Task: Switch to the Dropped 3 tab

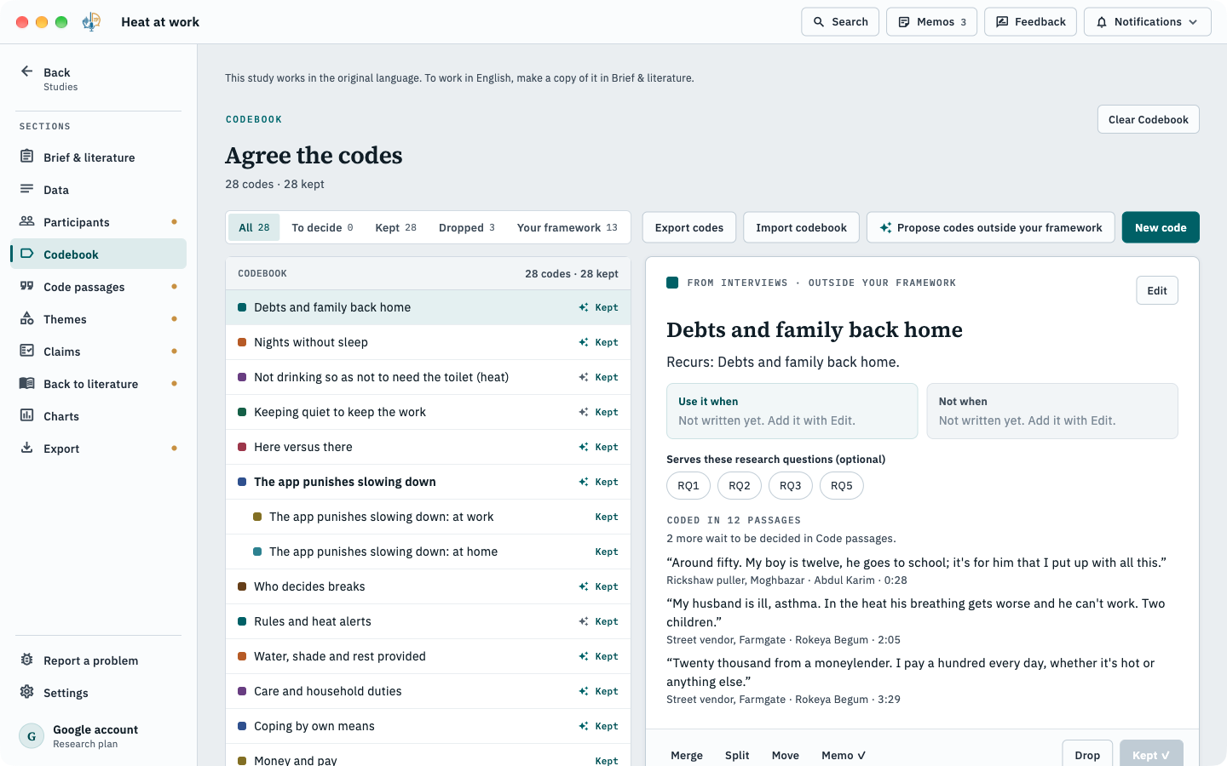Action: tap(466, 227)
